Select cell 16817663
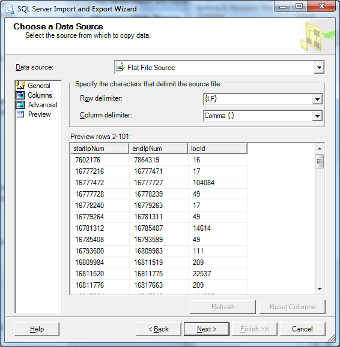Screen dimensions: 340x347 point(159,285)
